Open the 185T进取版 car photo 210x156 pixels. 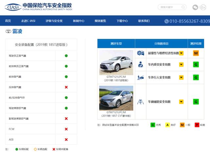pyautogui.click(x=116, y=62)
